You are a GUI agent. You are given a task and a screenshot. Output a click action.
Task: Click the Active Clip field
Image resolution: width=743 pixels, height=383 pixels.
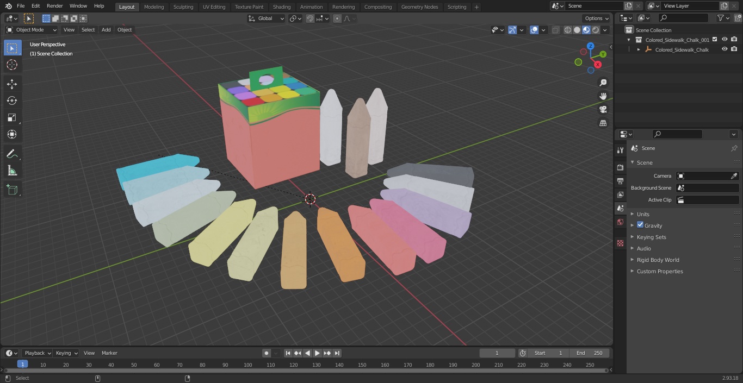click(707, 200)
